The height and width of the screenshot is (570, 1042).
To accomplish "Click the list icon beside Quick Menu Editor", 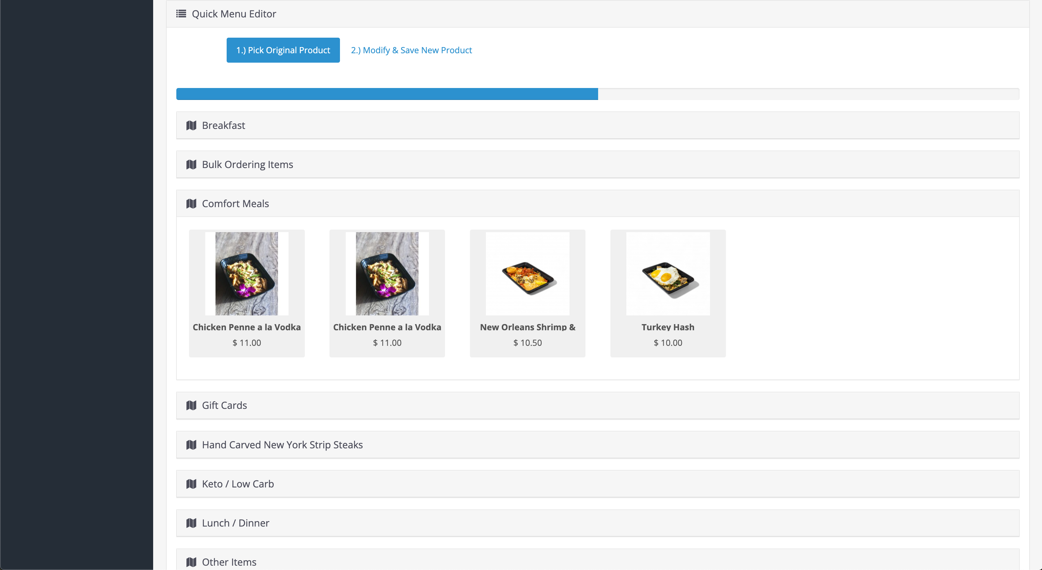I will coord(181,14).
